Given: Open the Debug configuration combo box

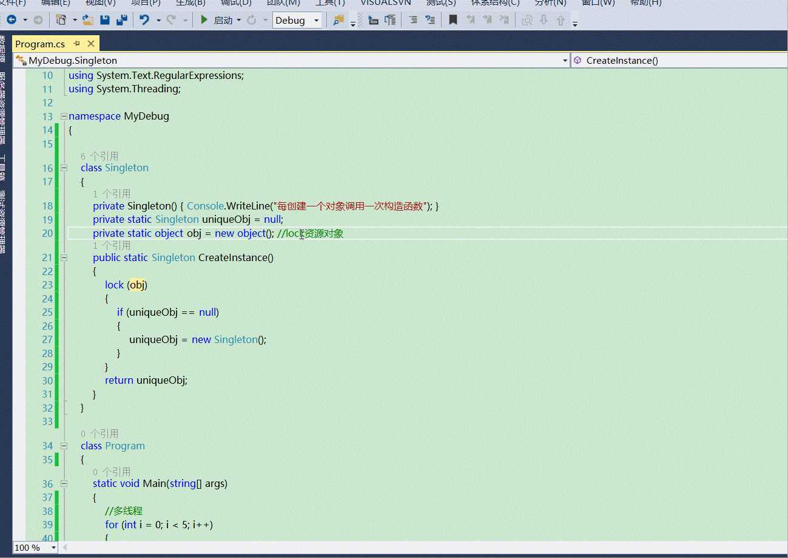Looking at the screenshot, I should coord(297,20).
